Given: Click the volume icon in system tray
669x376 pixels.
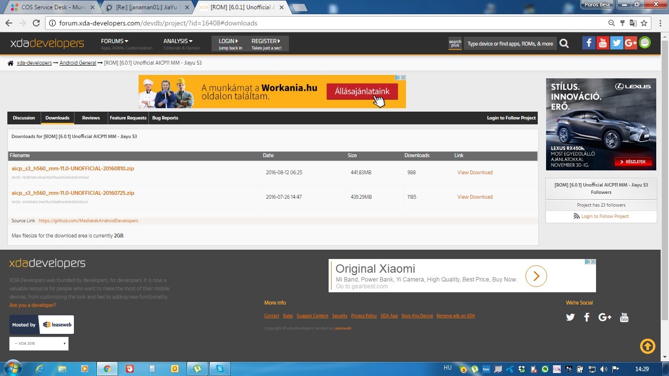Looking at the screenshot, I should [x=604, y=369].
